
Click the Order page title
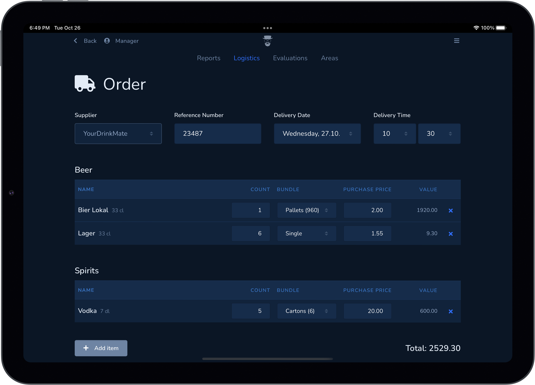pyautogui.click(x=125, y=84)
